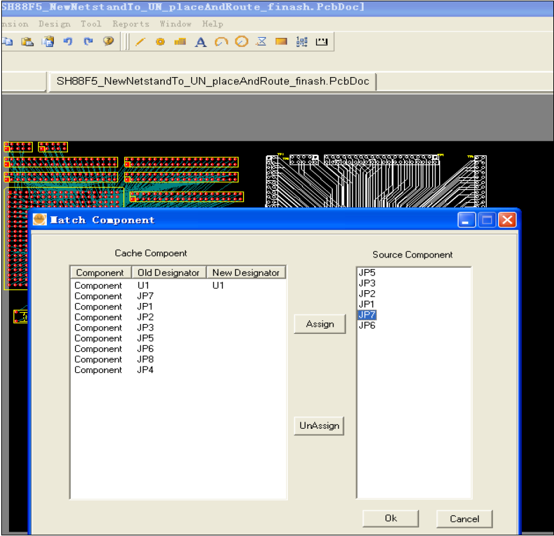Click Cancel in Match Component dialog

click(x=464, y=519)
